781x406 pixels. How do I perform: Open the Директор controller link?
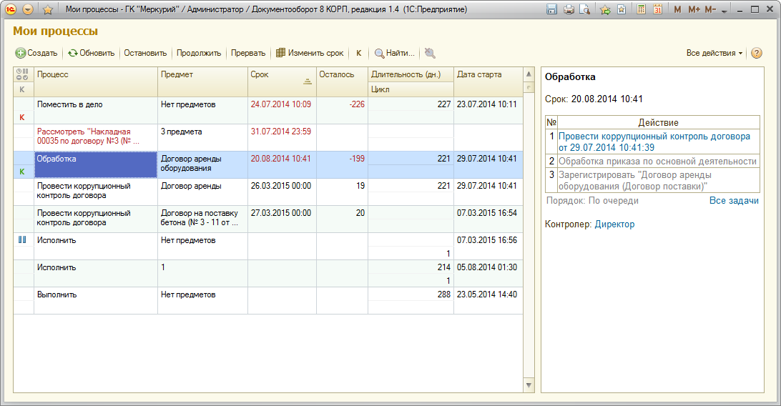click(x=614, y=224)
